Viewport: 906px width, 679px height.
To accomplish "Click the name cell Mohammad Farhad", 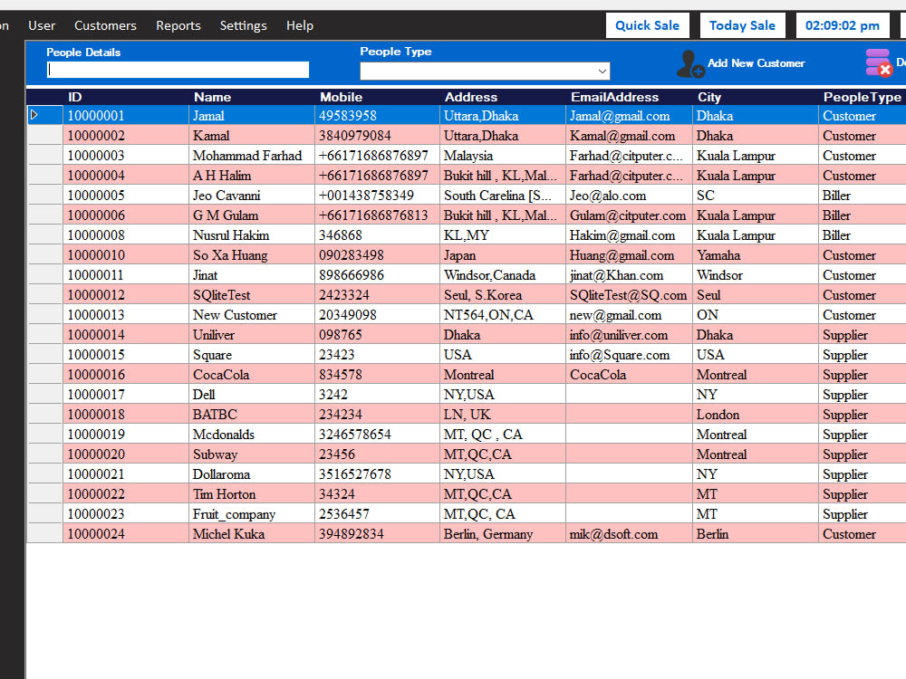I will click(252, 156).
